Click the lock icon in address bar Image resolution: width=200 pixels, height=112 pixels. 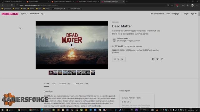17,5
